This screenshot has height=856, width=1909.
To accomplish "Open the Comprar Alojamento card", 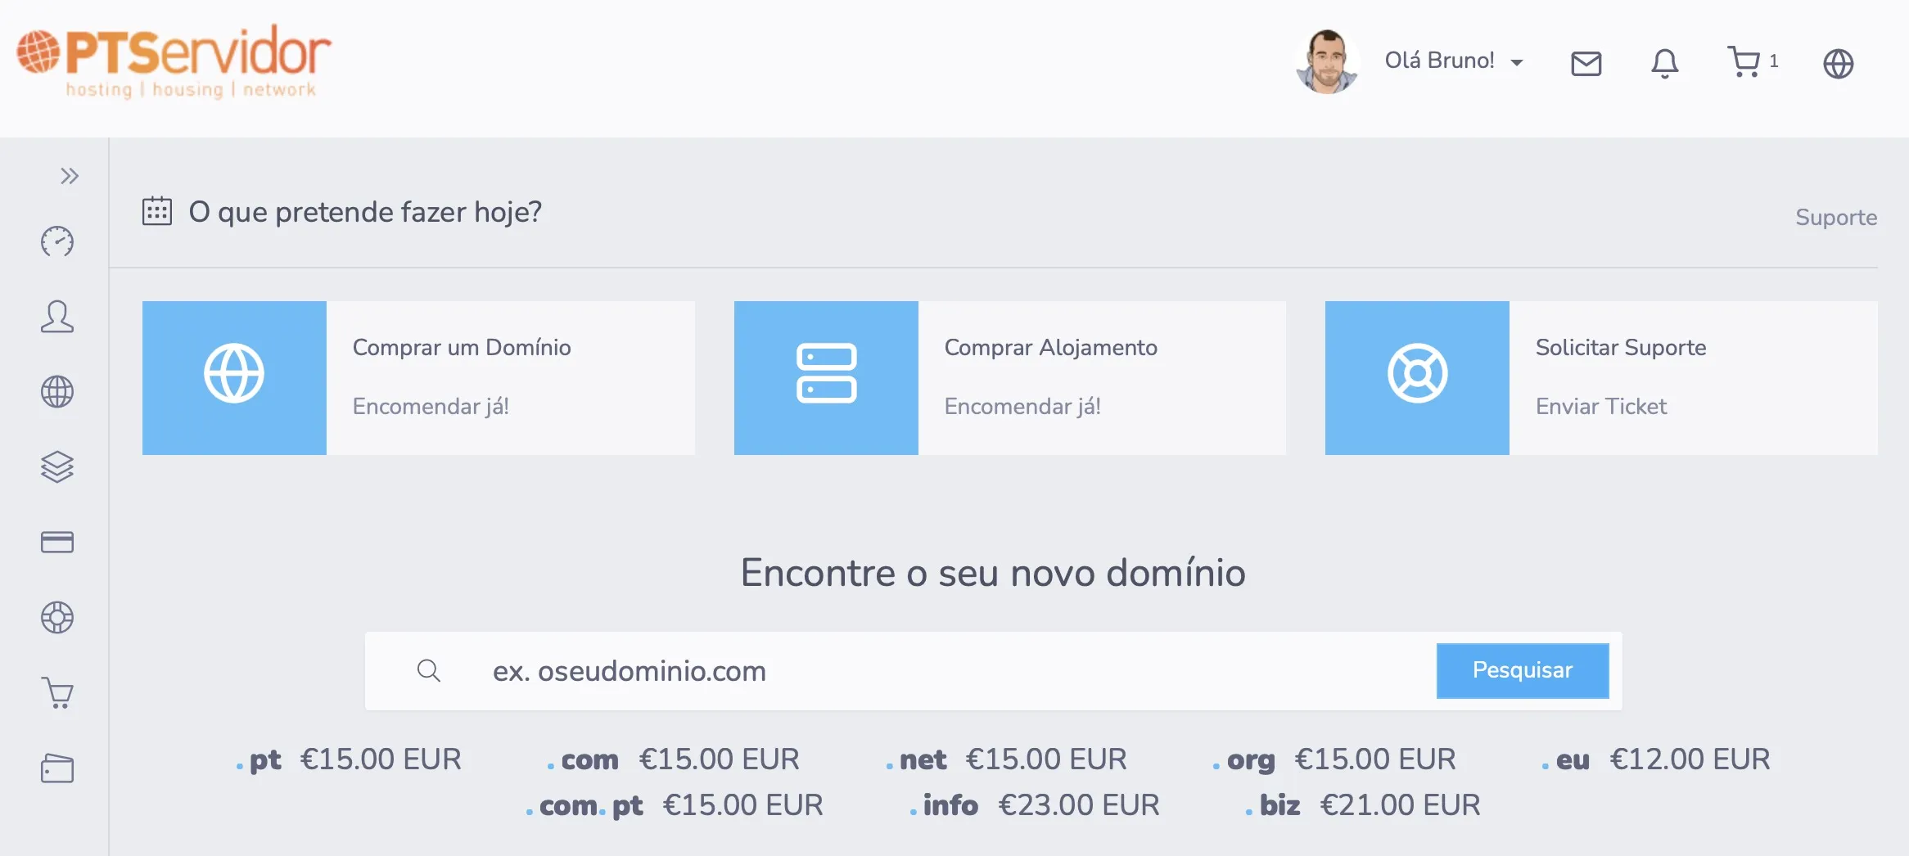I will 1010,378.
